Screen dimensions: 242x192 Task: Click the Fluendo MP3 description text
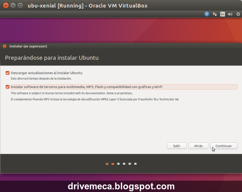pyautogui.click(x=95, y=99)
